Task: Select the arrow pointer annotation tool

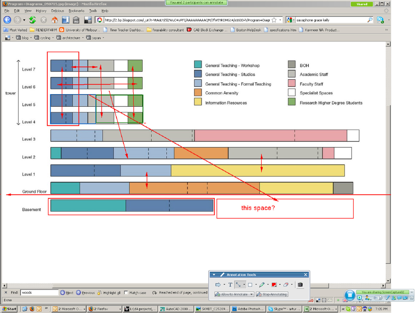Action: [218, 285]
